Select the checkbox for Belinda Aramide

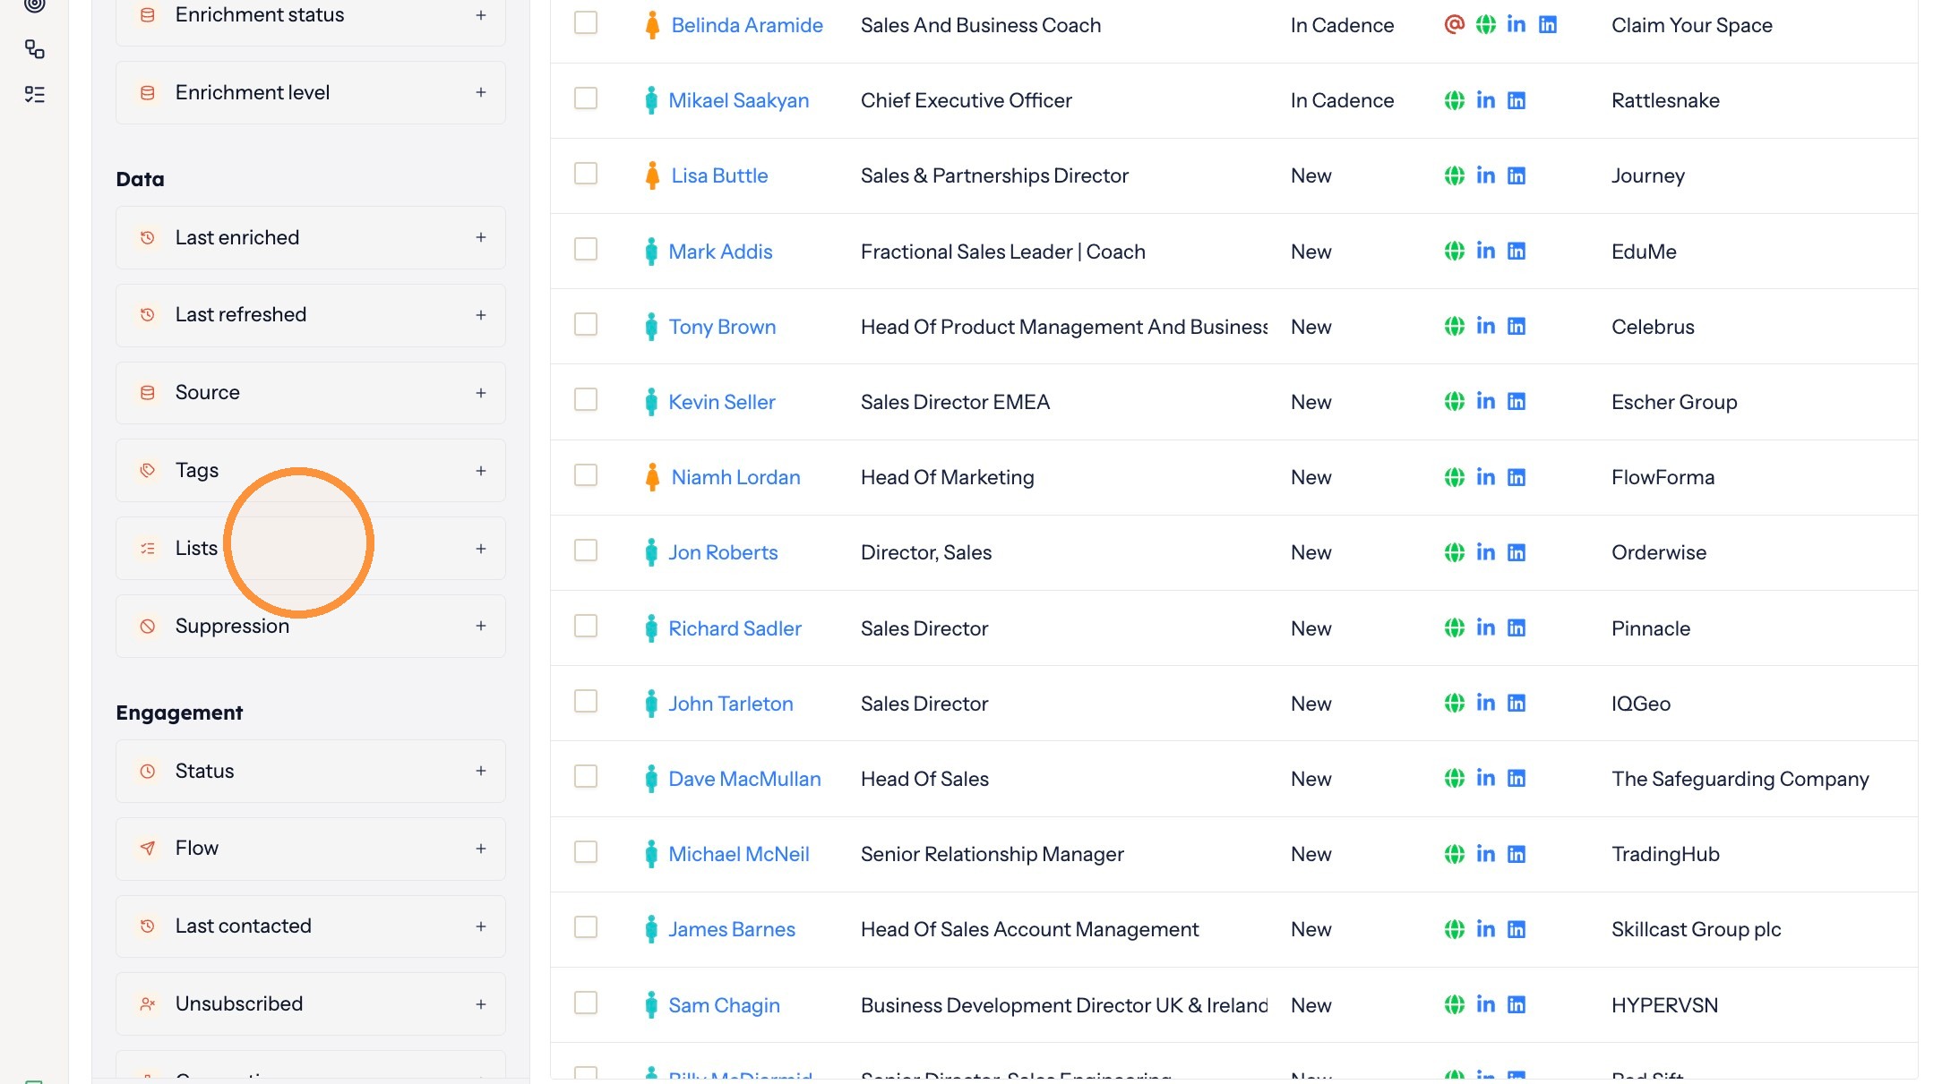pos(586,22)
